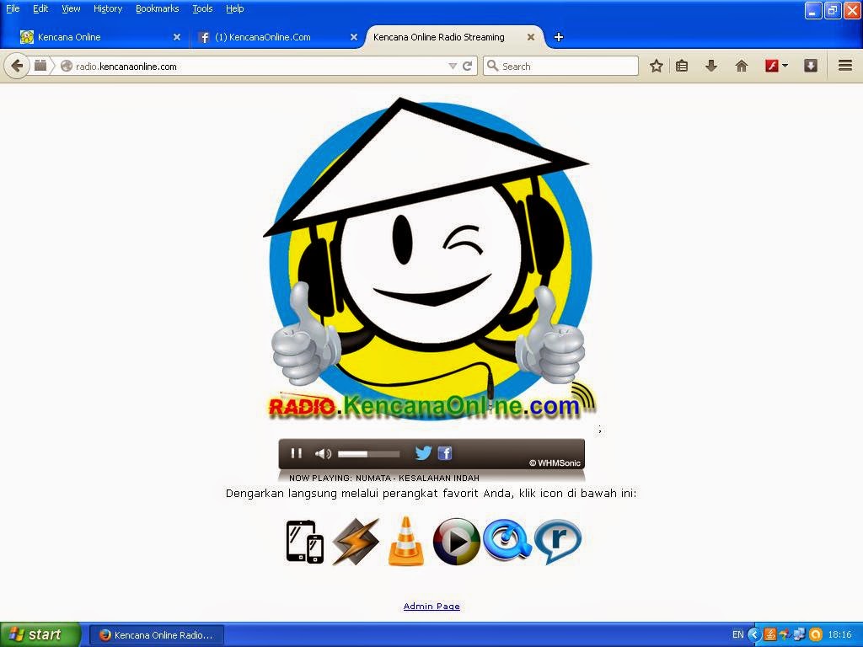Open the Admin Page link
The height and width of the screenshot is (647, 863).
point(431,607)
